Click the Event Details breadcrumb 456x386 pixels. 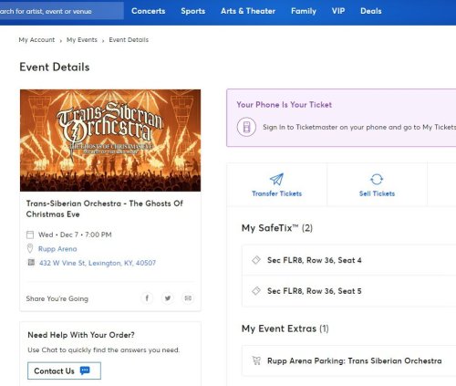coord(129,40)
